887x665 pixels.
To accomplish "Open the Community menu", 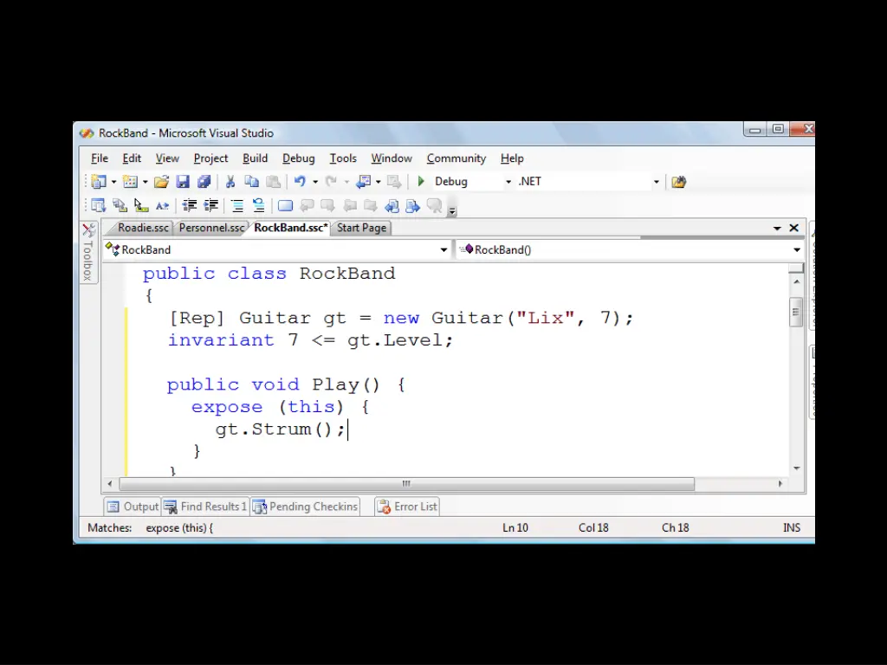I will (456, 158).
